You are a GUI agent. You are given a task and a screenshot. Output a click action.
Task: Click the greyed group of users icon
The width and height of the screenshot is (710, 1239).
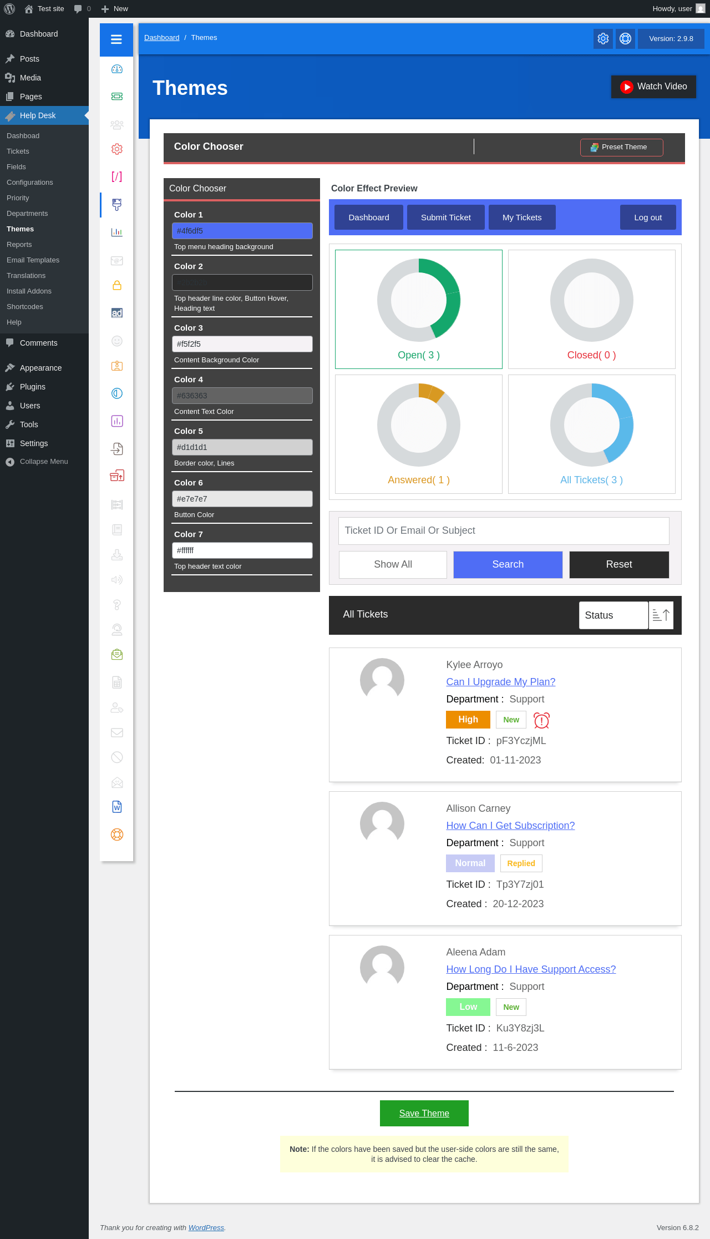tap(117, 124)
